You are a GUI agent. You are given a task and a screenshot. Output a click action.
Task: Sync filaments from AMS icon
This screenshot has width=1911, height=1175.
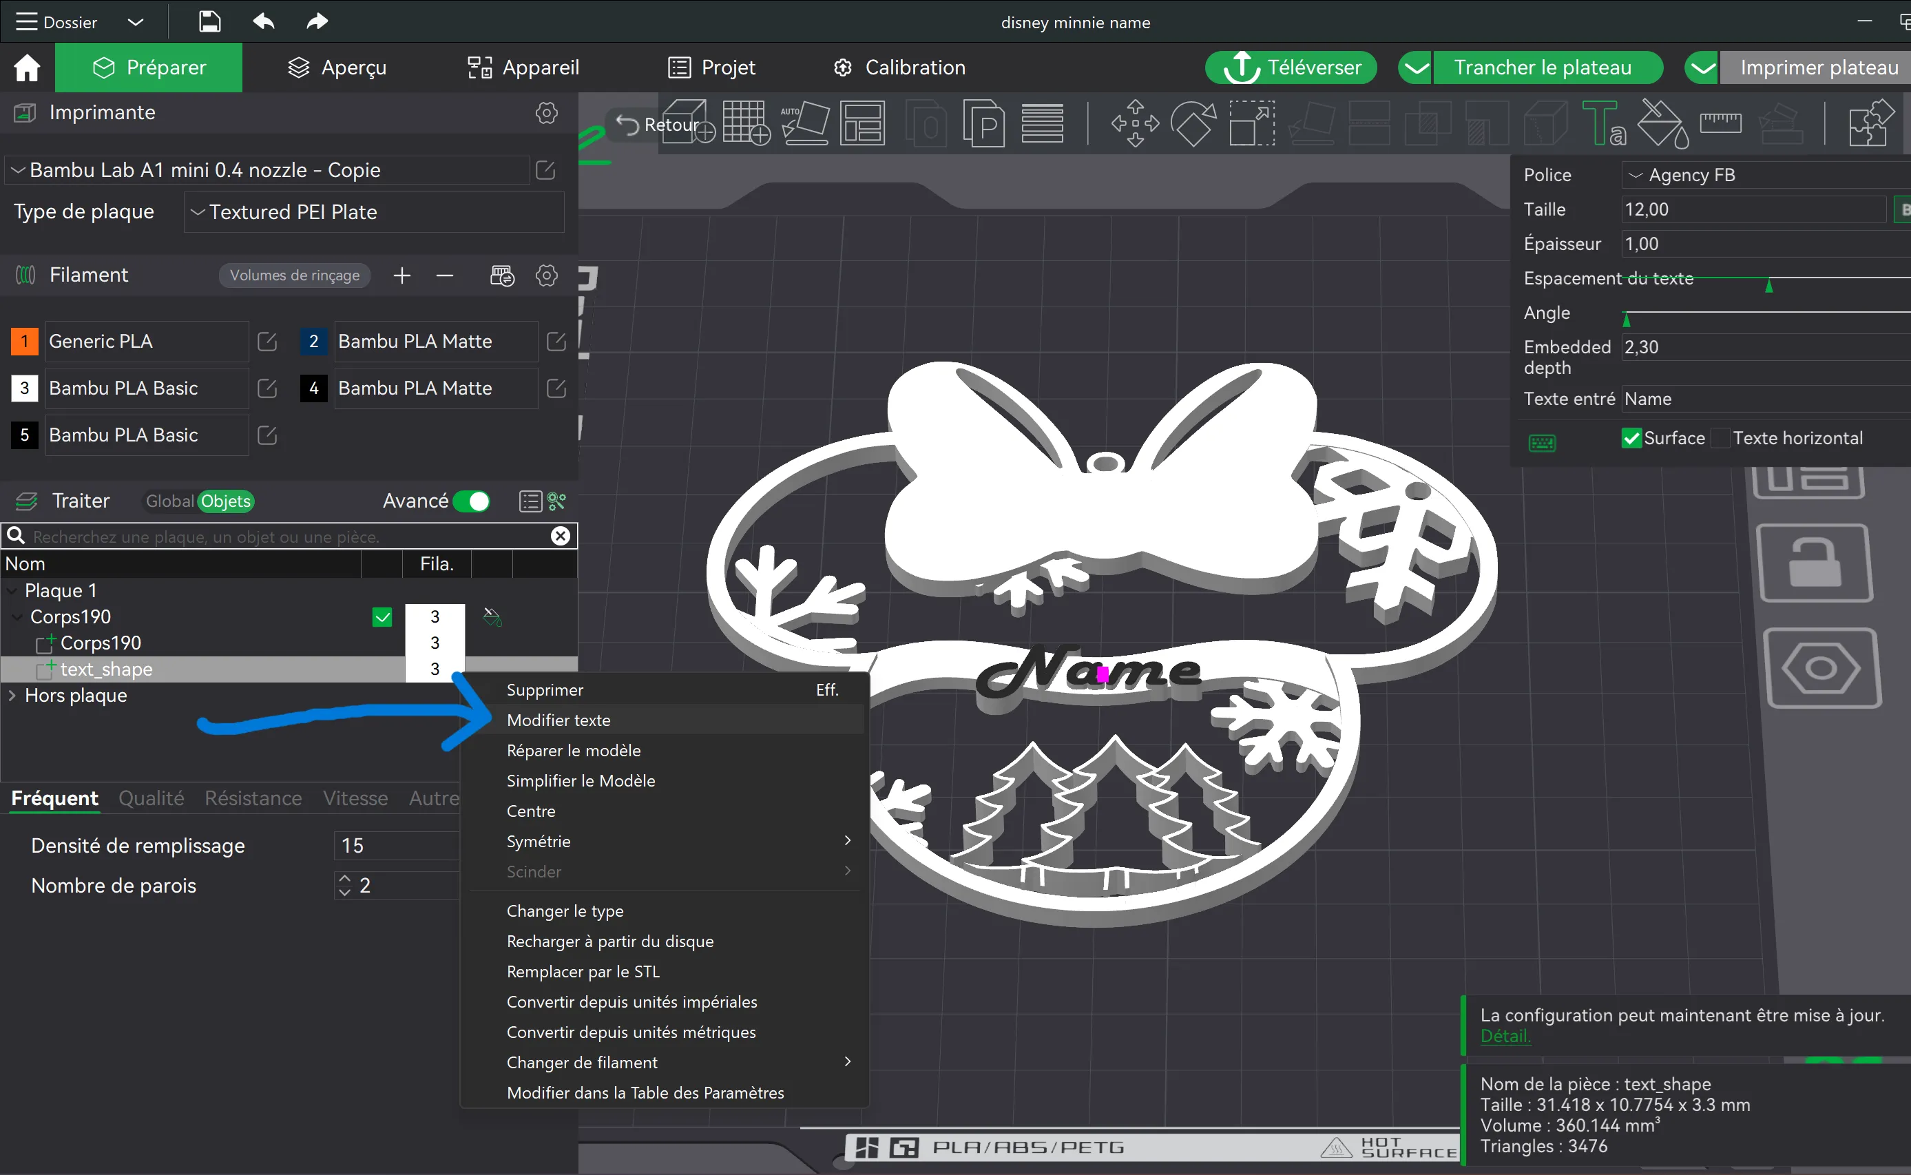click(x=502, y=275)
